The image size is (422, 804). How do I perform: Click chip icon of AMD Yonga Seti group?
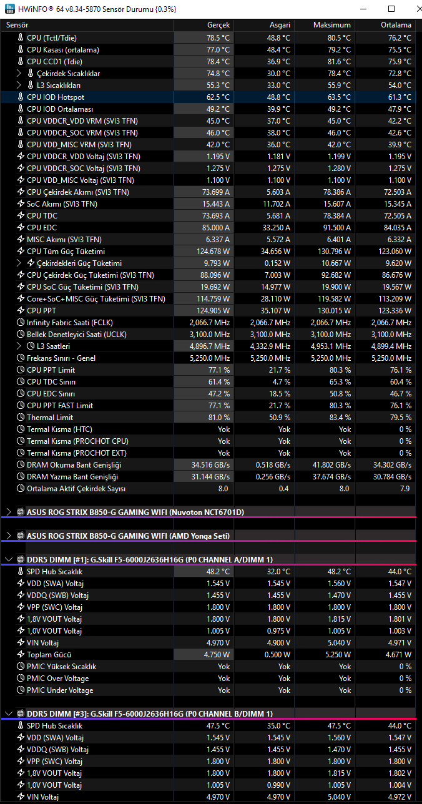pos(21,536)
